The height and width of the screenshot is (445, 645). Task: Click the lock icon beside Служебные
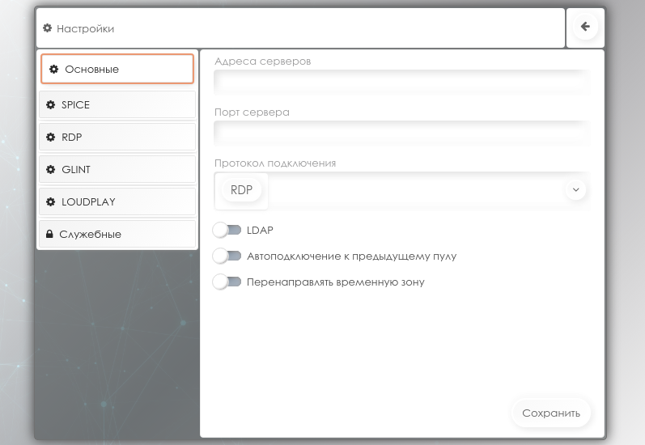point(49,235)
